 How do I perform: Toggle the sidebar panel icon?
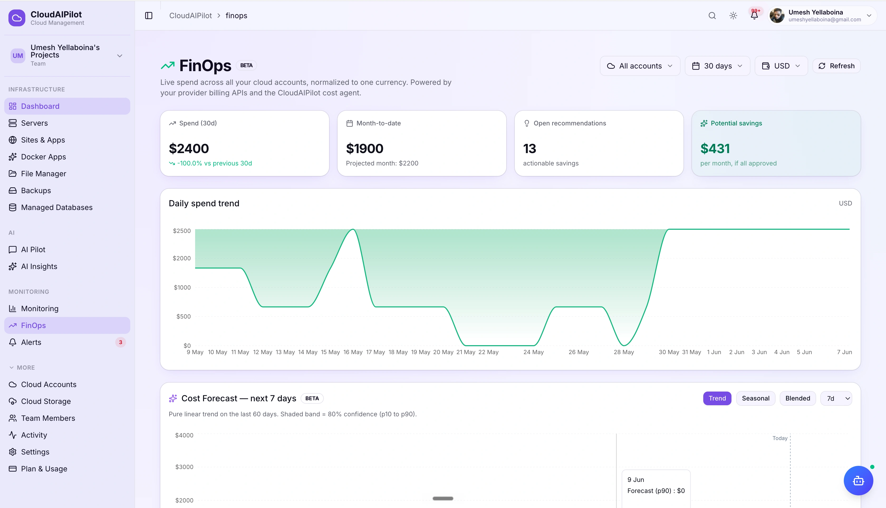tap(149, 16)
